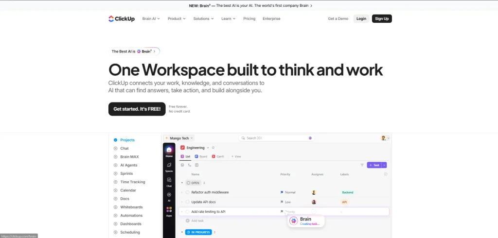
Task: Click the Search field in the app preview
Action: [x=276, y=138]
